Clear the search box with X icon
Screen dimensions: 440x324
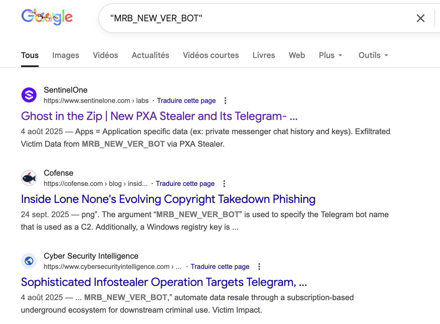pyautogui.click(x=420, y=18)
